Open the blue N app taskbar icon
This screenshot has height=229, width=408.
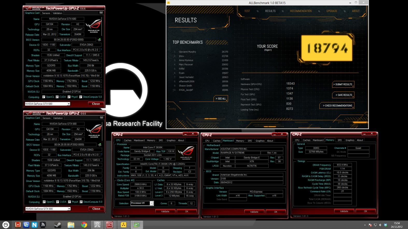(x=34, y=225)
